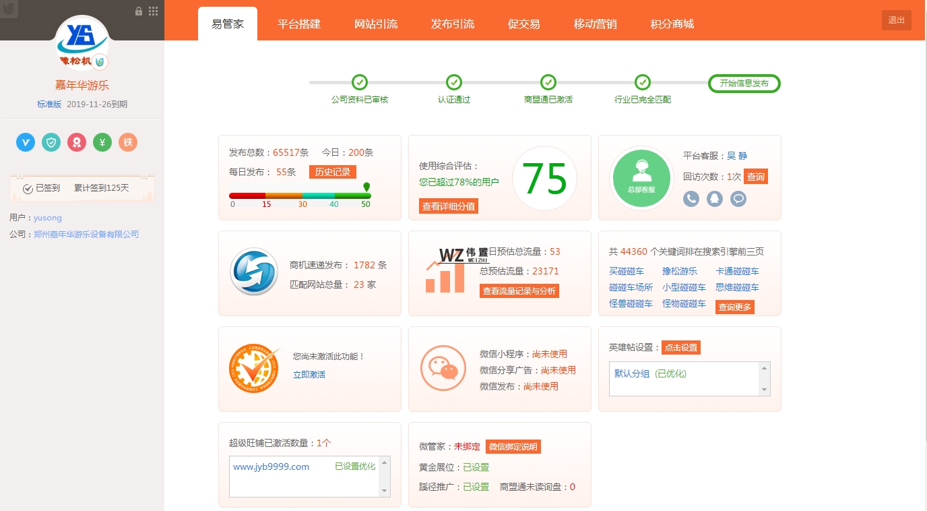Click the teal shield badge icon

[51, 142]
